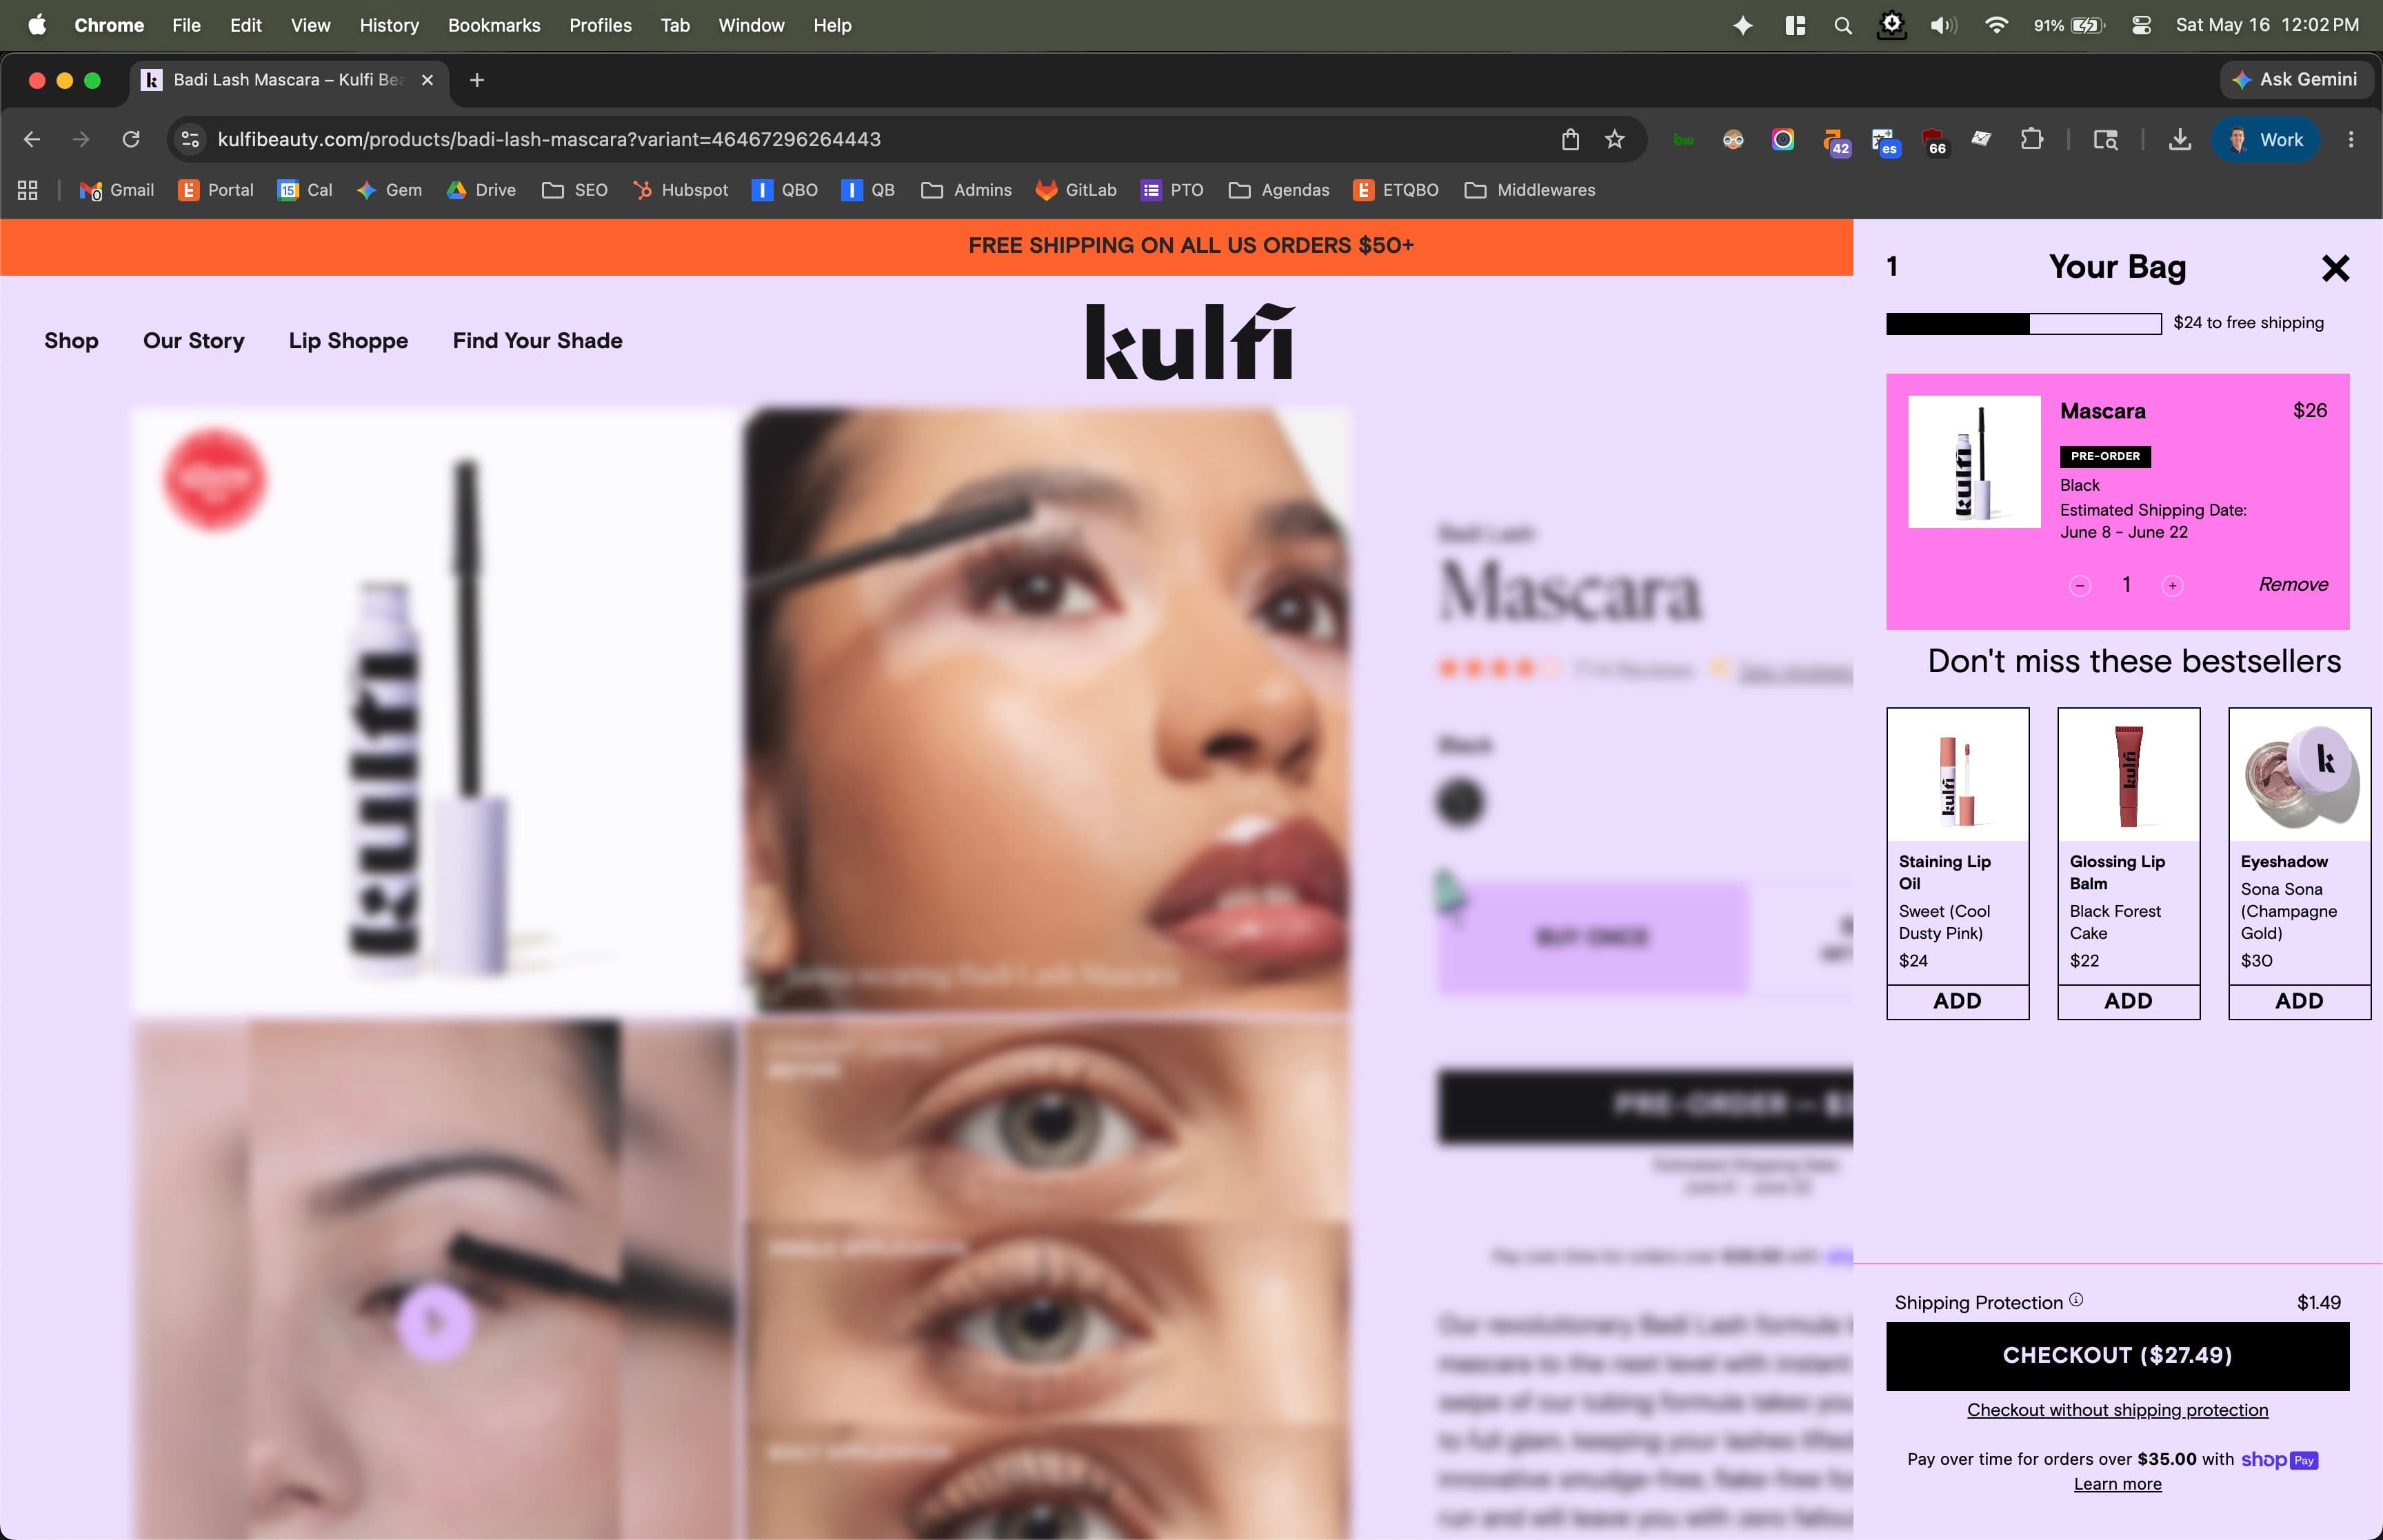
Task: Open macOS Spotlight search icon
Action: click(1843, 26)
